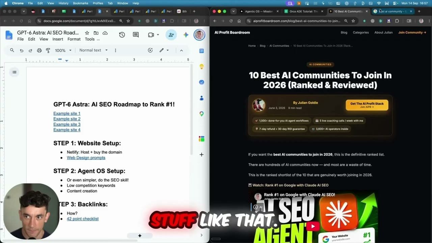This screenshot has height=243, width=432.
Task: Open Chrome's Bookmarks menu in menu bar
Action: coord(80,3)
